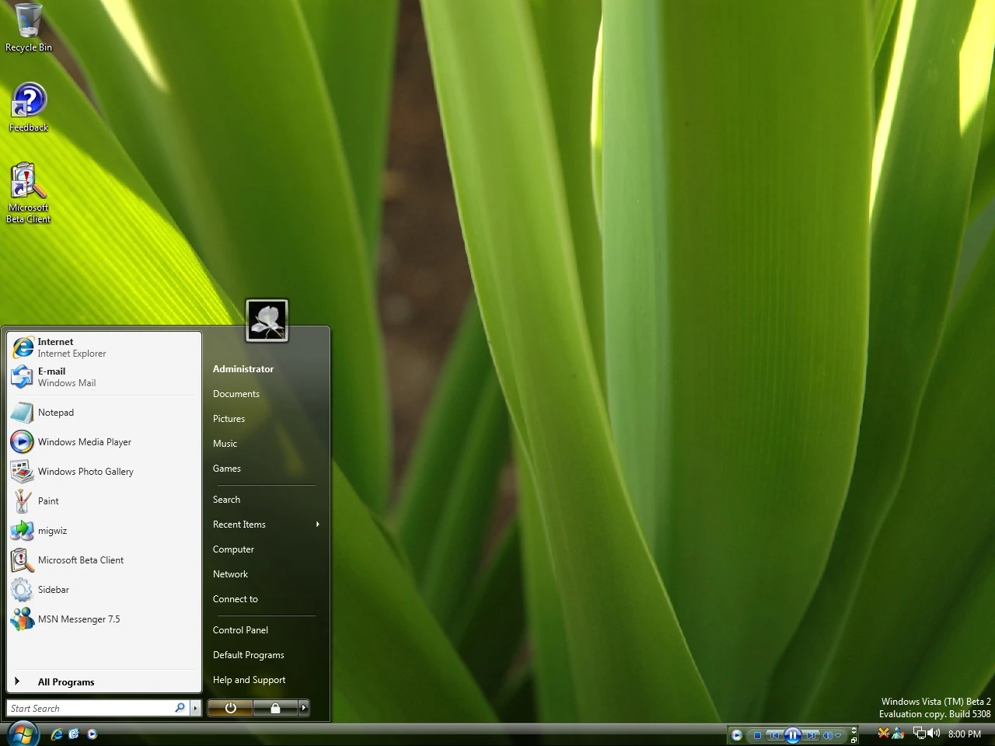Open the media player volume dropdown arrow
This screenshot has height=746, width=995.
pyautogui.click(x=838, y=735)
